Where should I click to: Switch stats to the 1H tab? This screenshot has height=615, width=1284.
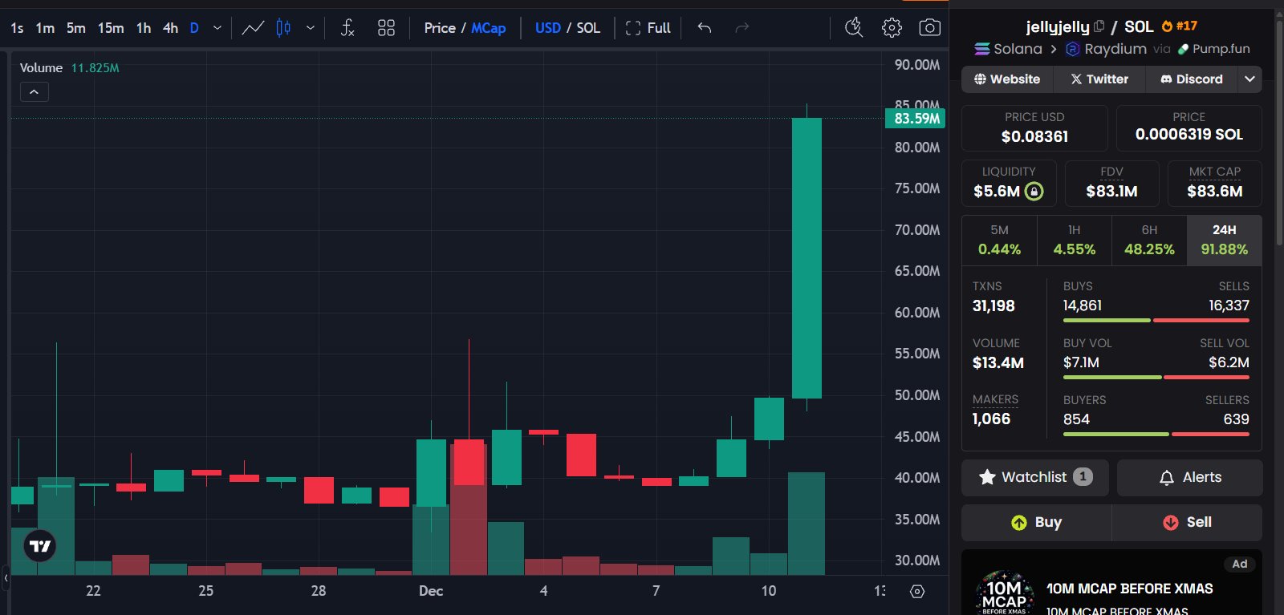1075,241
